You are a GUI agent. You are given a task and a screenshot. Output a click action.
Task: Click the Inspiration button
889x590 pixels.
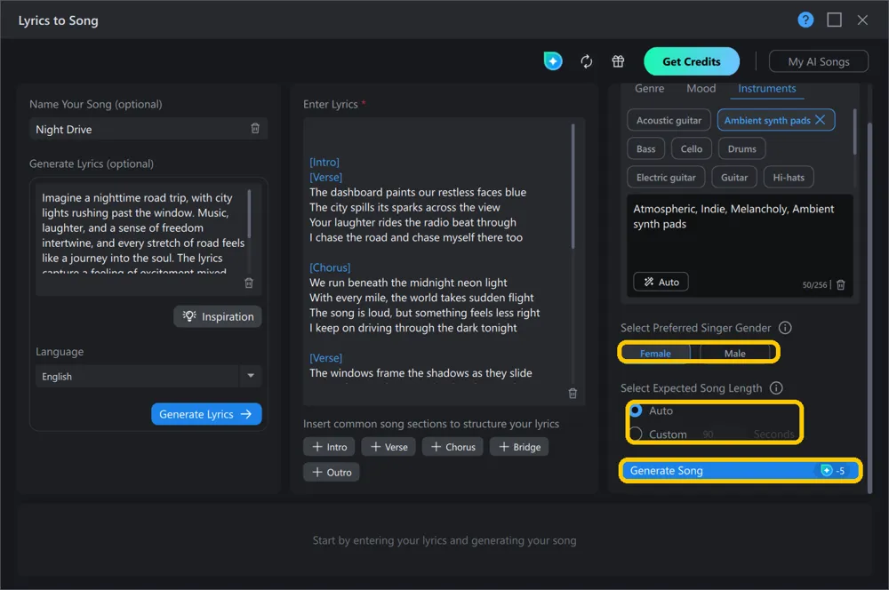218,316
